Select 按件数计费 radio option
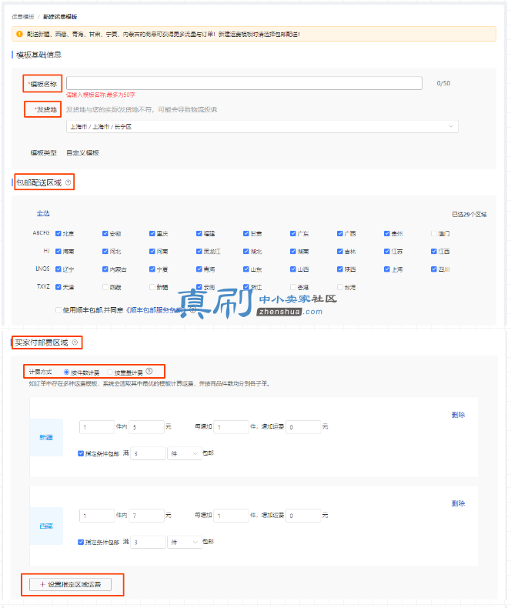Image resolution: width=511 pixels, height=608 pixels. tap(66, 372)
